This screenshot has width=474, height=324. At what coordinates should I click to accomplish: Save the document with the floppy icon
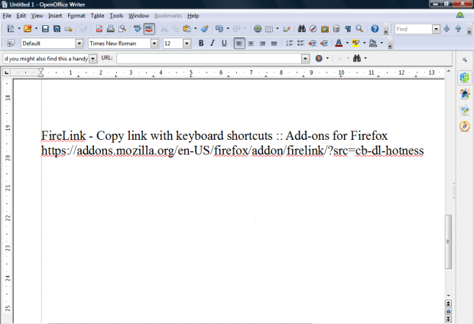tap(45, 29)
